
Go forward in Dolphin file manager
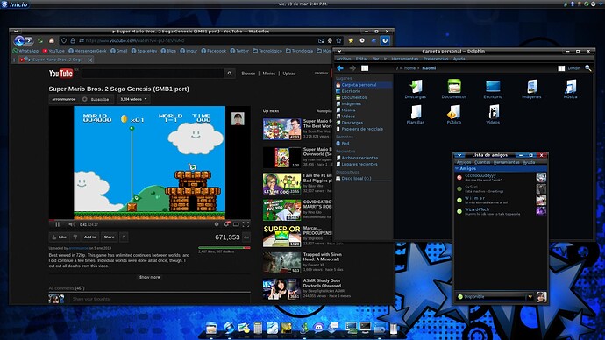[352, 67]
